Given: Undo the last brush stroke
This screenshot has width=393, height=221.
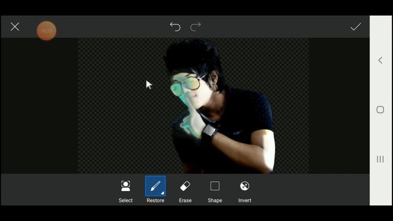Looking at the screenshot, I should [175, 26].
